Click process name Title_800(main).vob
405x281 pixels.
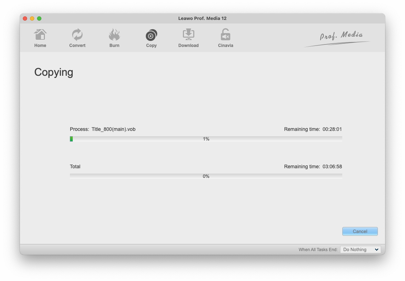pos(113,129)
